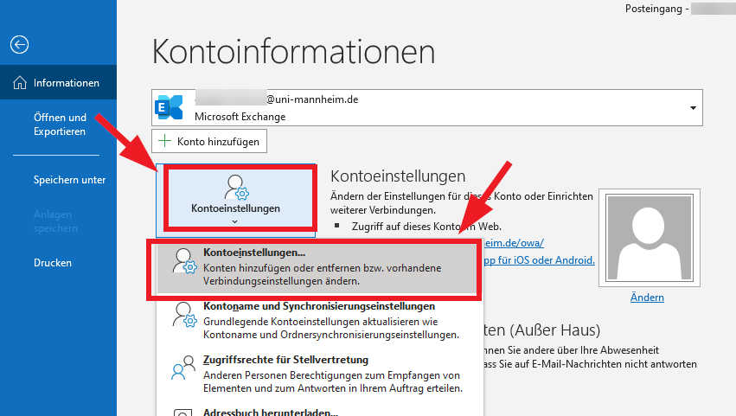Click the Kontoinformationen page heading

(294, 51)
